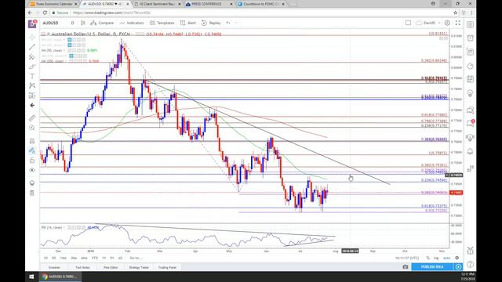Show the object tree
Viewport: 502px width, 282px height.
(x=32, y=183)
